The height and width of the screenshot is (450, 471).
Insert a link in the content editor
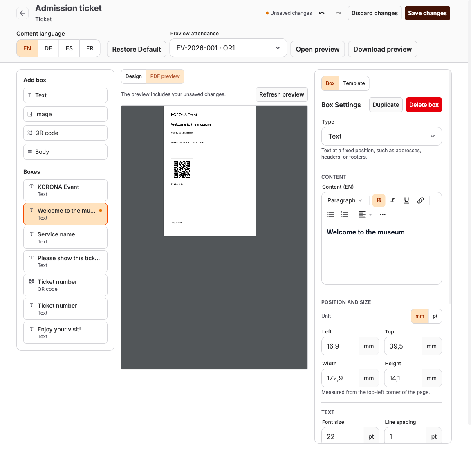point(421,200)
